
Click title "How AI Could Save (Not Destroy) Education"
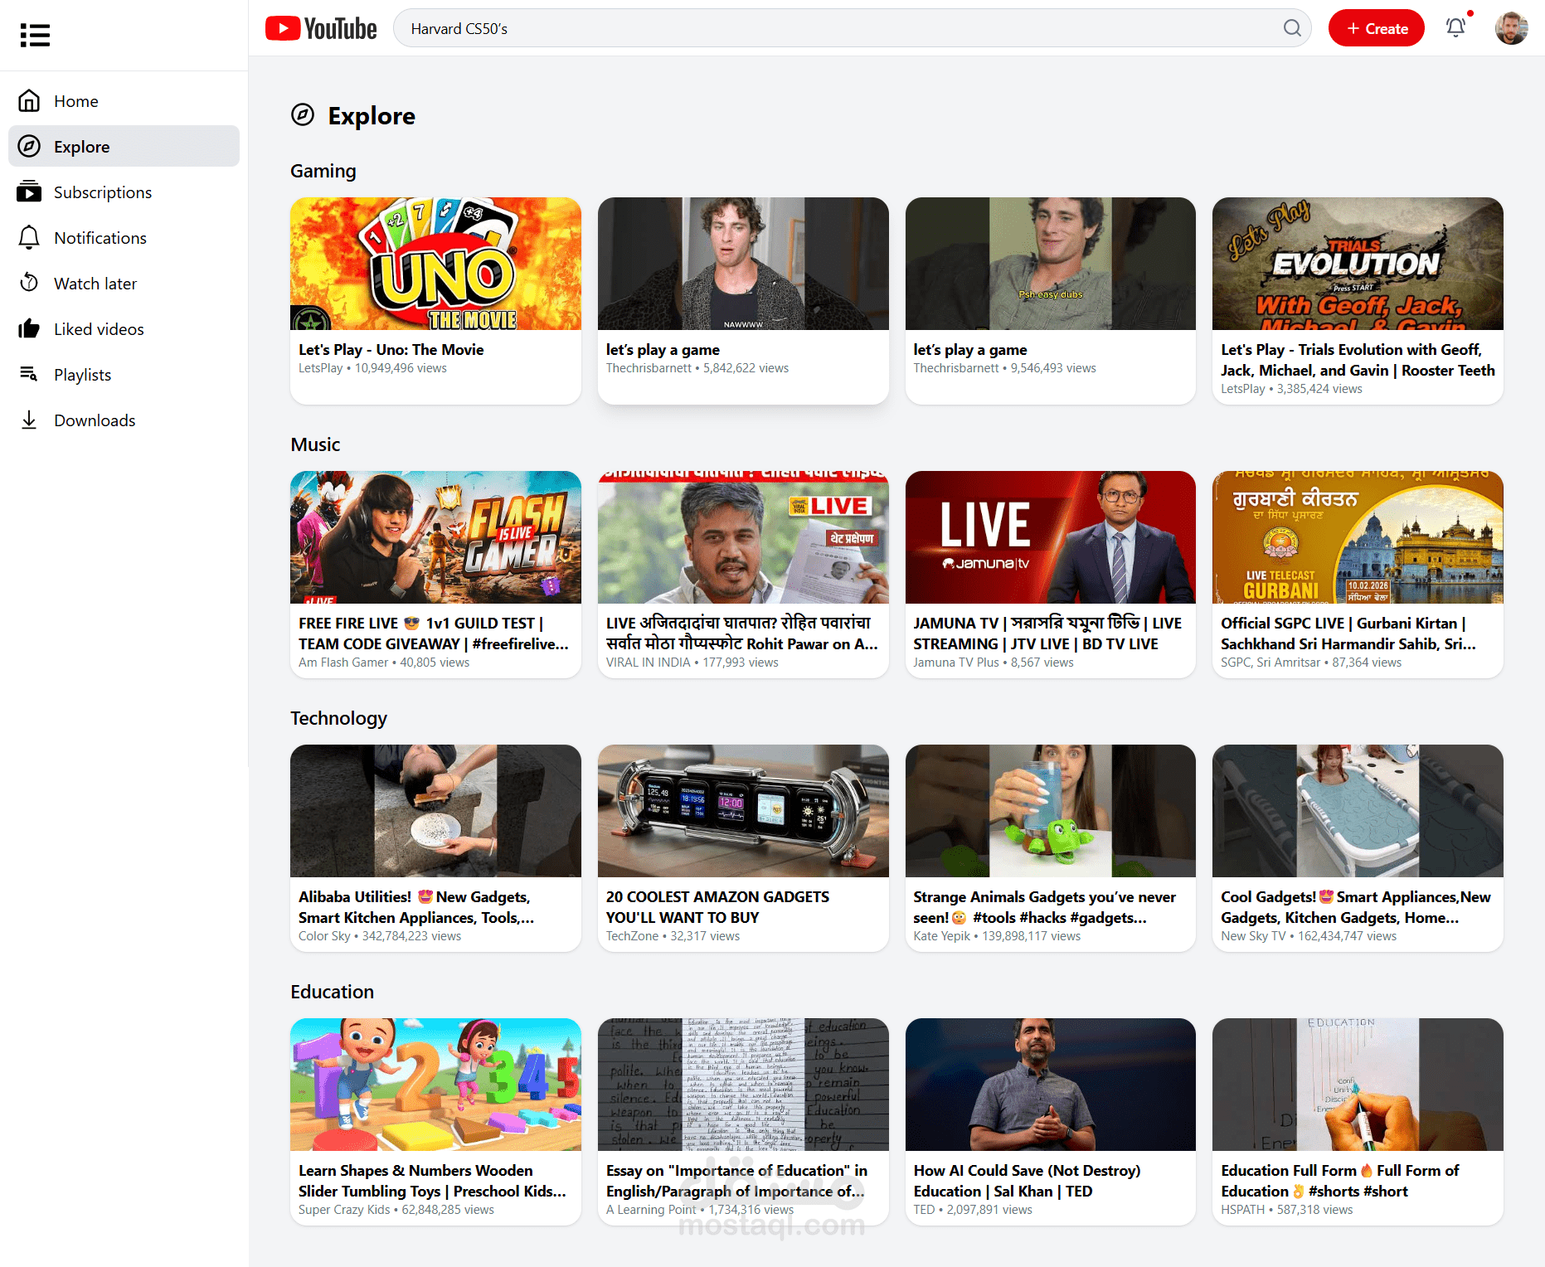click(x=1027, y=1181)
